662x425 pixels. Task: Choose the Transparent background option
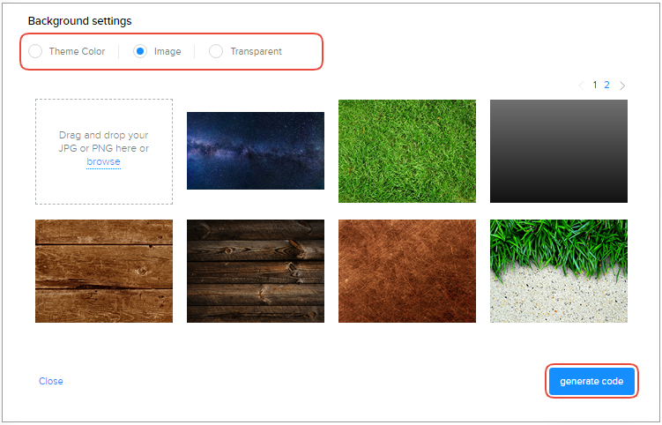point(216,51)
